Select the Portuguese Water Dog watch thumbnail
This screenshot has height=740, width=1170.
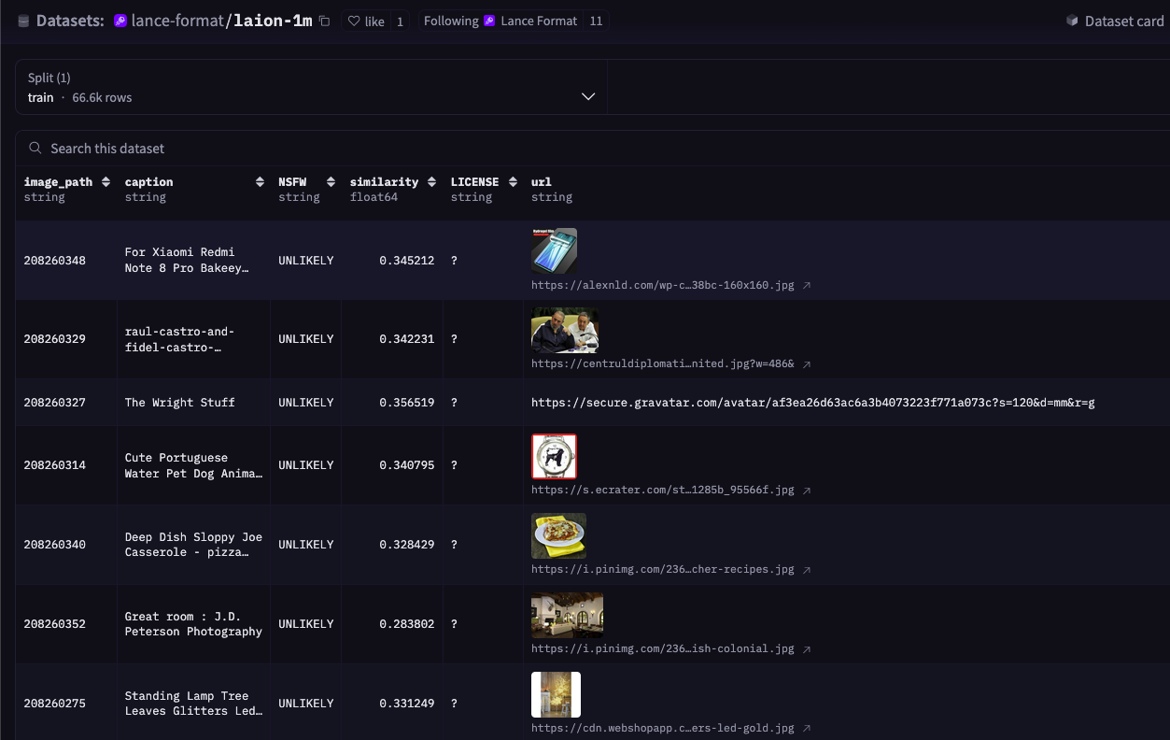click(x=554, y=457)
